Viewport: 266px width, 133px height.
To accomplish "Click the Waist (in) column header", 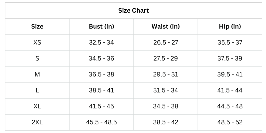I will tap(166, 26).
